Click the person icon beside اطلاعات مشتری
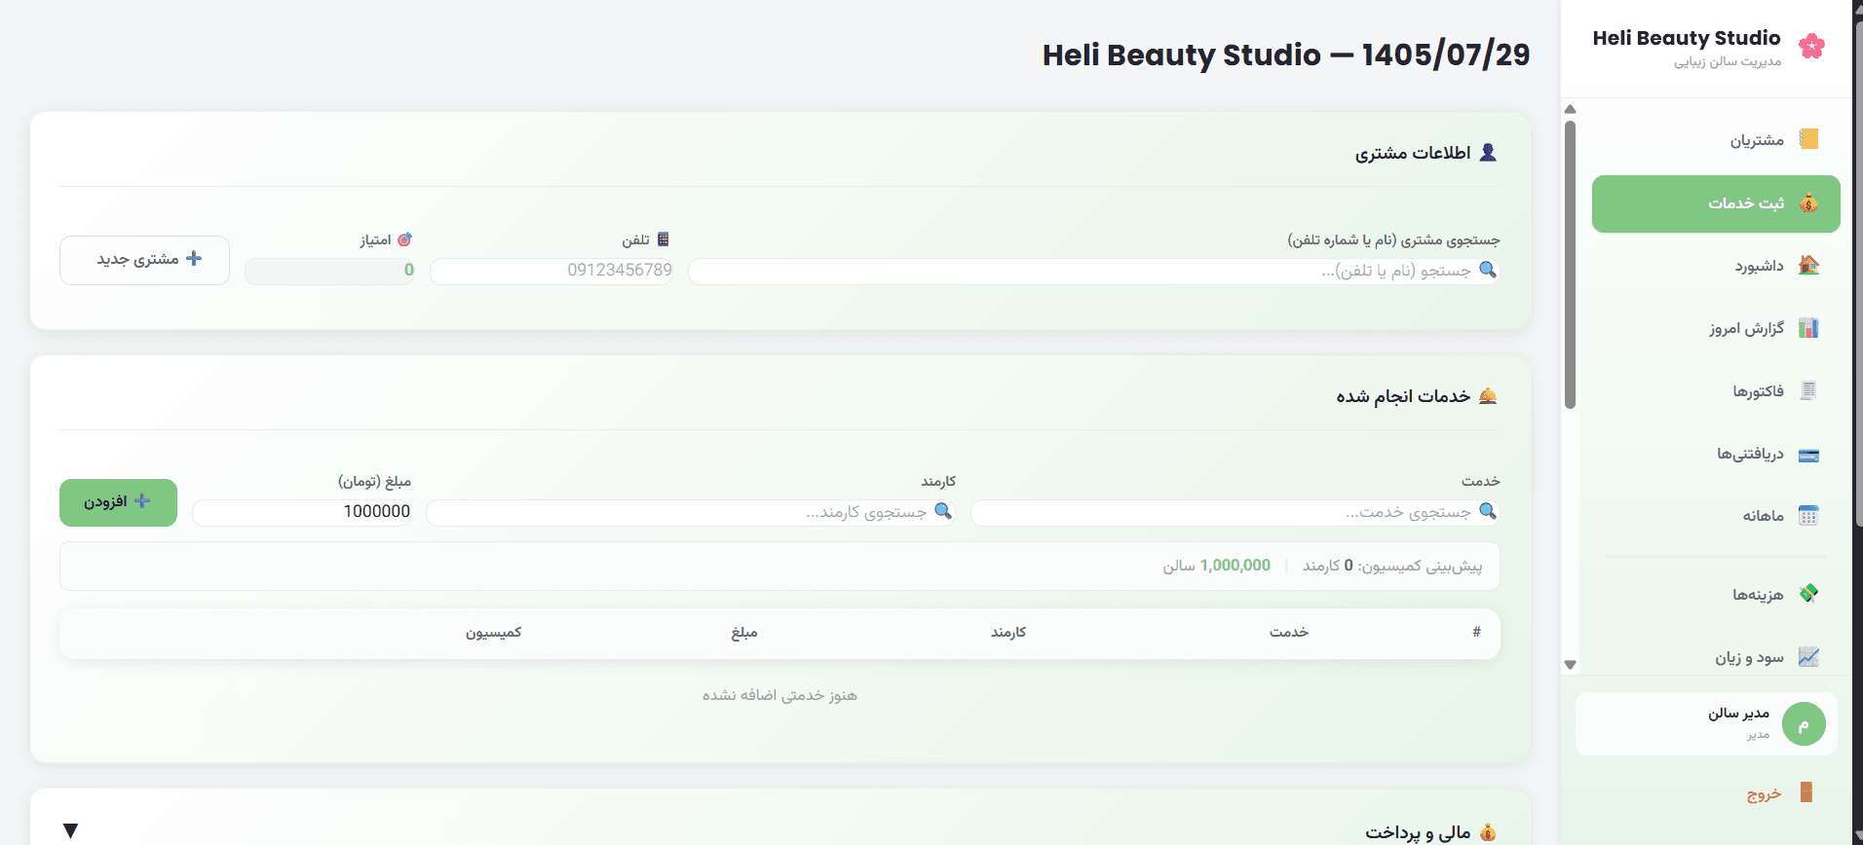Screen dimensions: 1863x845 point(1488,153)
